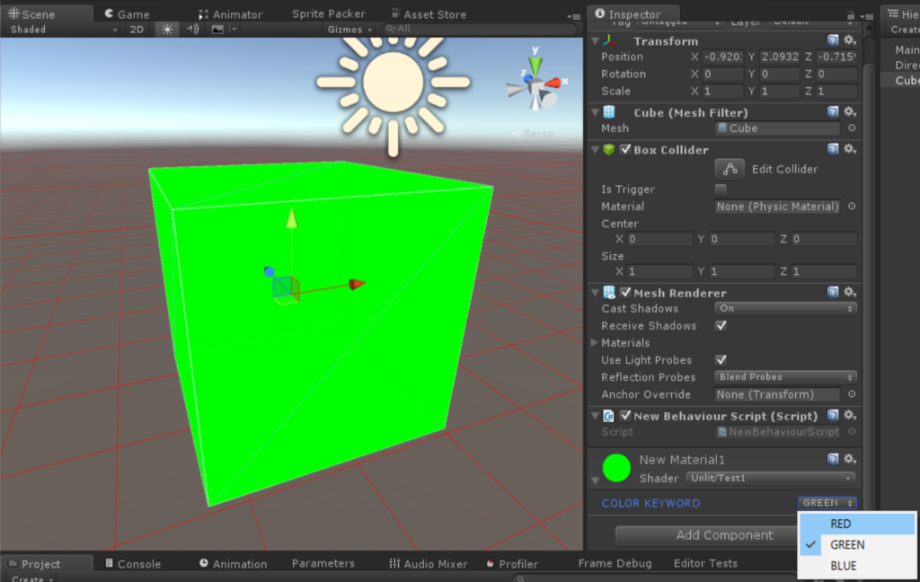Click the red X axis cone on orientation gizmo
This screenshot has height=582, width=920.
[x=553, y=84]
